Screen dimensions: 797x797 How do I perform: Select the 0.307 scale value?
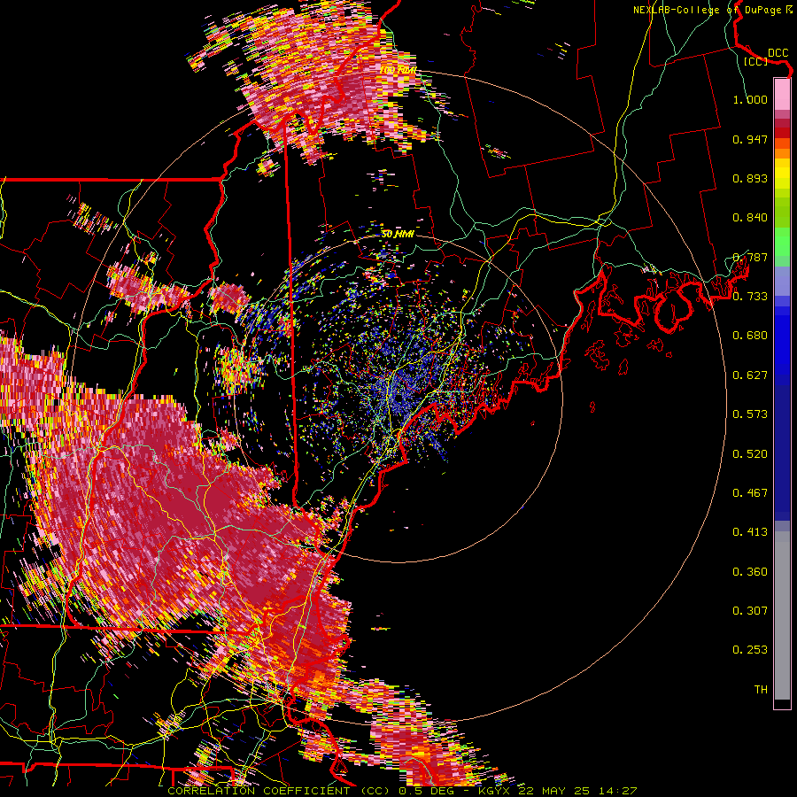750,610
